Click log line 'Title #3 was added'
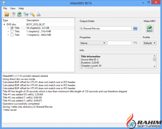The image size is (162, 129). pos(22,100)
